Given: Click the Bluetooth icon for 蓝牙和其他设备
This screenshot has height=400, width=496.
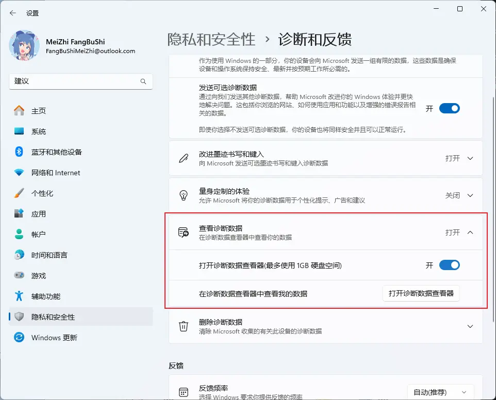Looking at the screenshot, I should tap(19, 152).
